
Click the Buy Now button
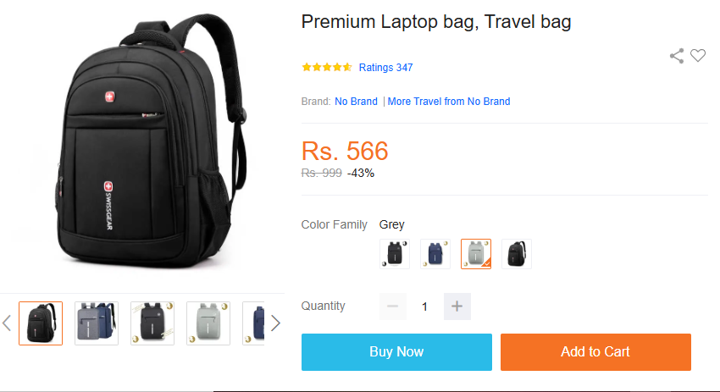(x=396, y=352)
